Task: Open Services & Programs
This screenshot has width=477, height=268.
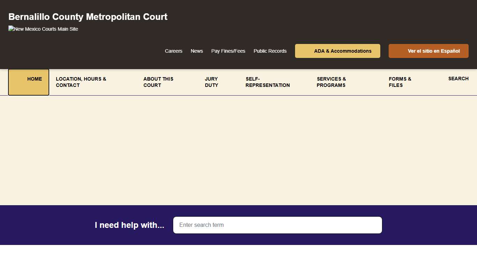Action: [331, 82]
